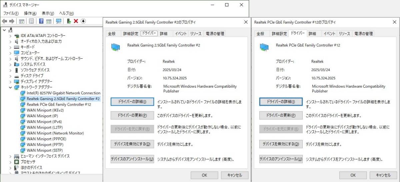Open リソース tab in Controller #12 properties
Image resolution: width=400 pixels, height=182 pixels.
coord(344,34)
